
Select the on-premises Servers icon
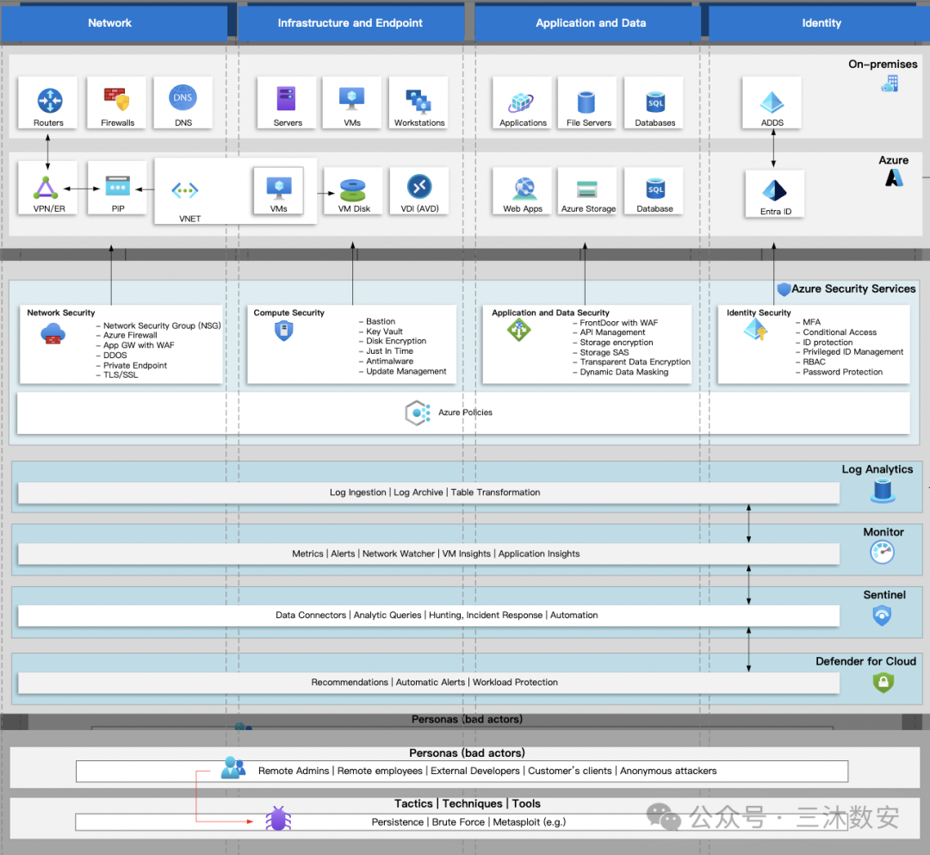[287, 98]
